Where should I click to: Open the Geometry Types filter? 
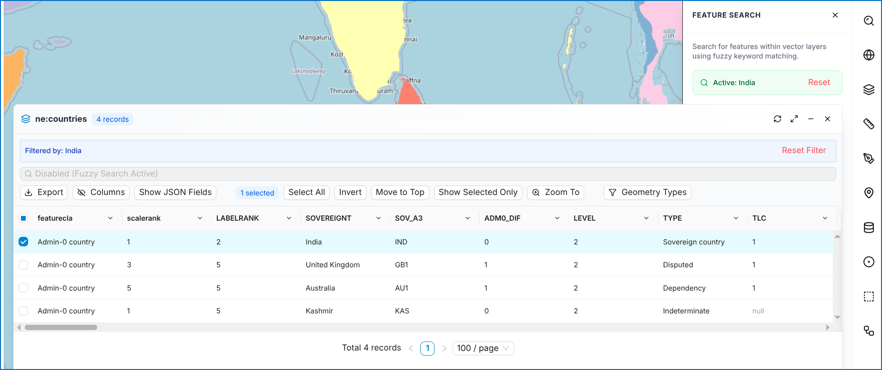[648, 193]
